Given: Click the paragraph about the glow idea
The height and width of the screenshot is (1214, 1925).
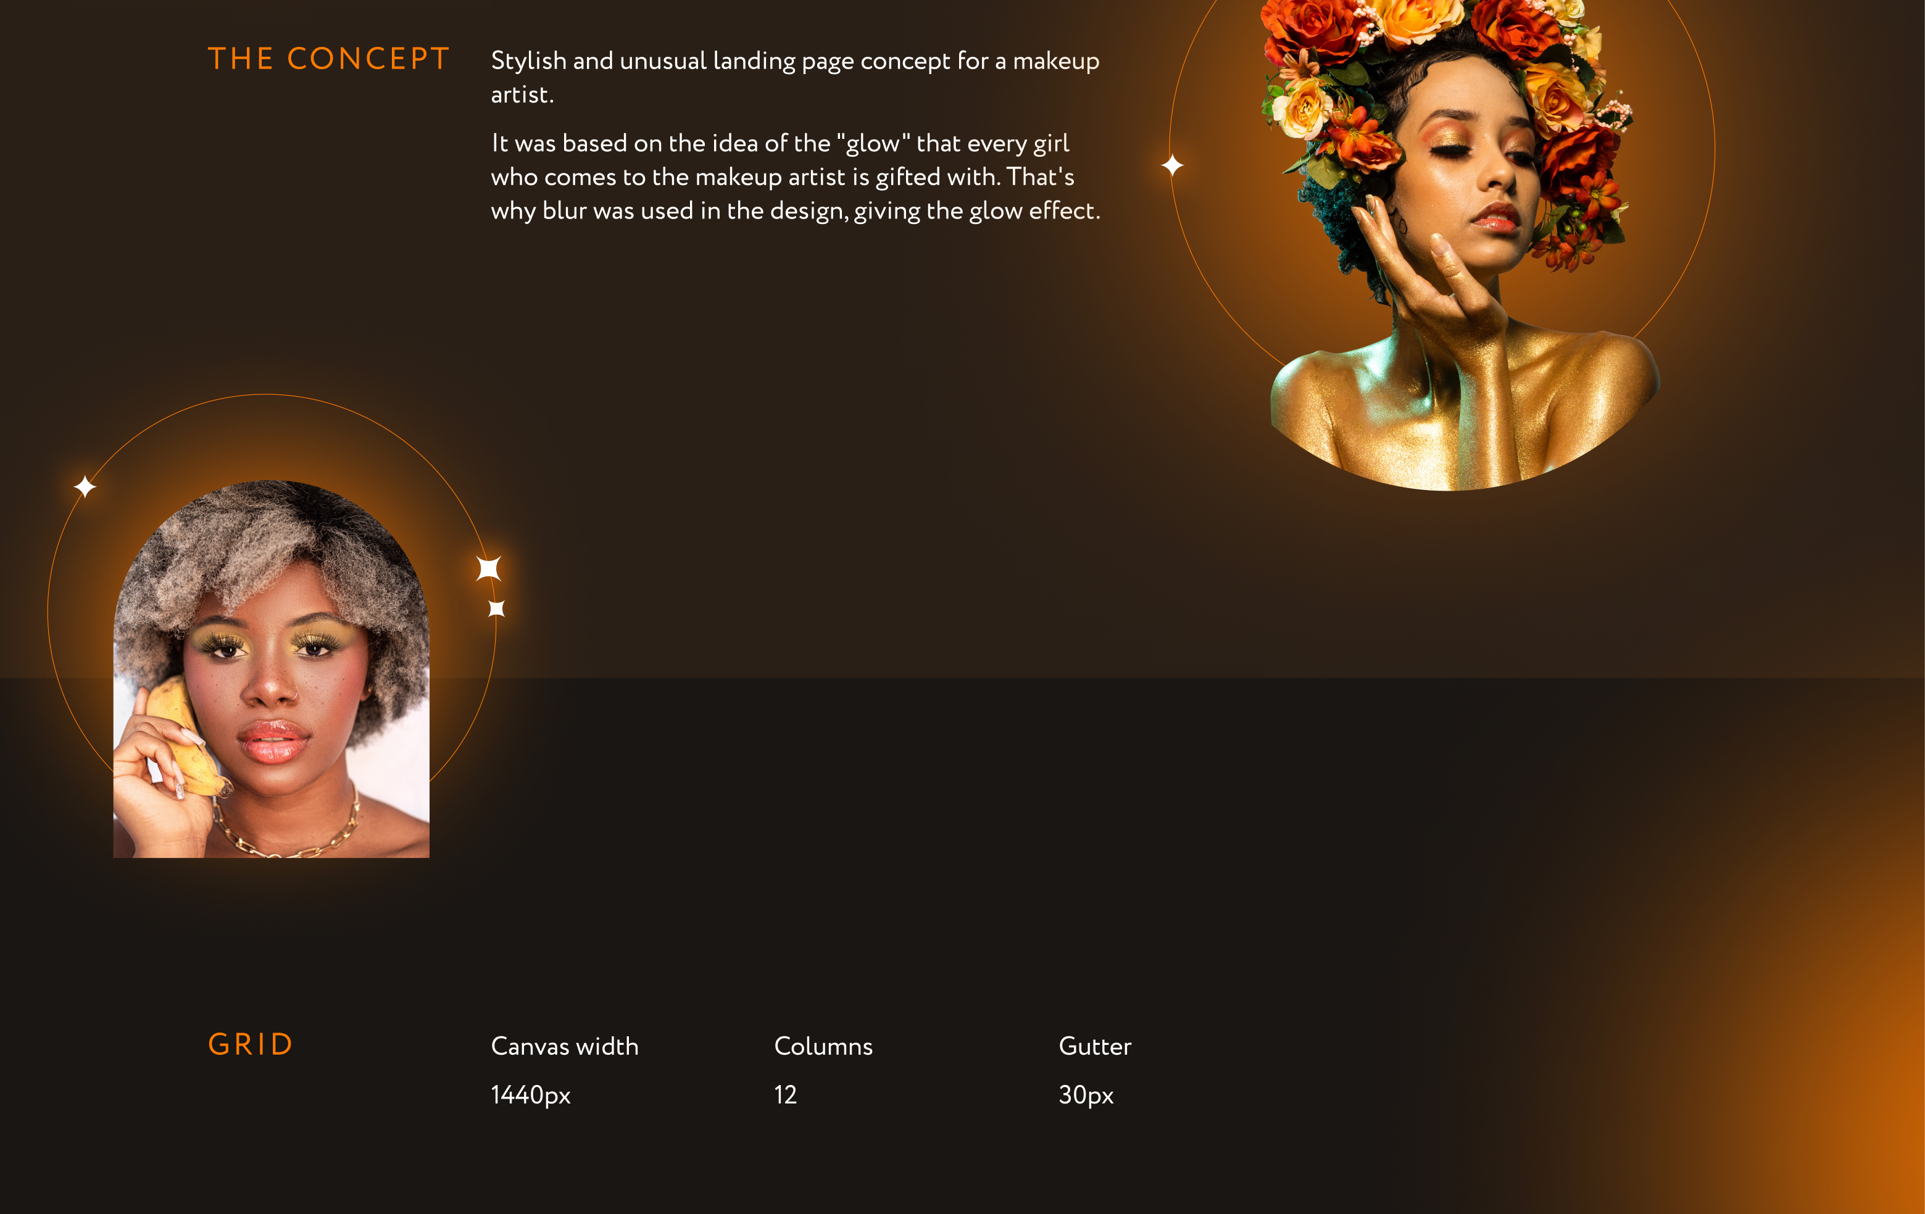Looking at the screenshot, I should [796, 177].
